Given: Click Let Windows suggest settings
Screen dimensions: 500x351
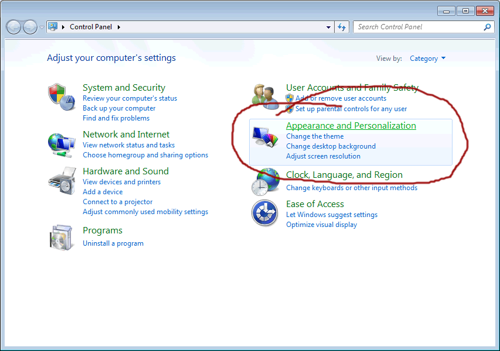Looking at the screenshot, I should (x=332, y=215).
